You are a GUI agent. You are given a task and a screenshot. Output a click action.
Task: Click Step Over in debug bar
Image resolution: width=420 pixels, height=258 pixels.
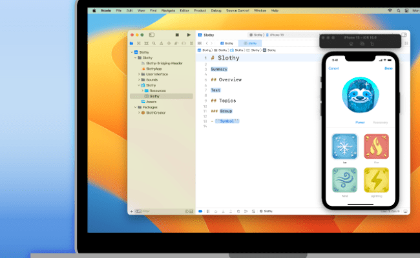[216, 211]
